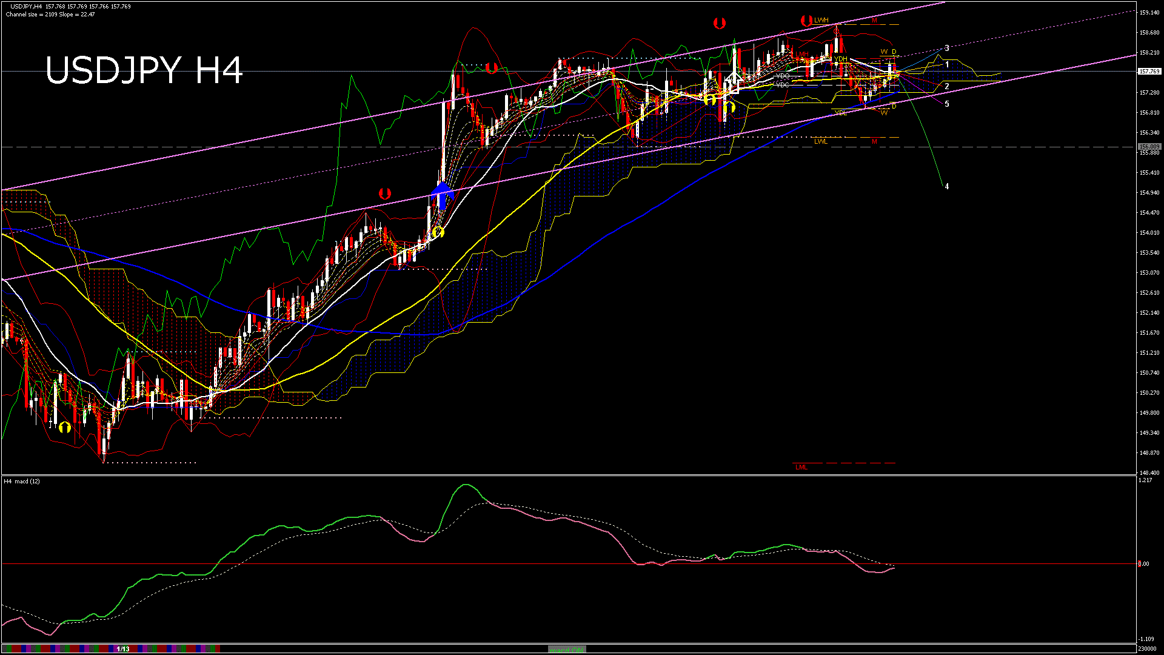
Task: Click the 'H4 macd (12)' indicator label
Action: [x=22, y=481]
